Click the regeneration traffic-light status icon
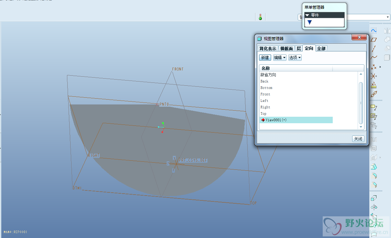This screenshot has height=238, width=391. point(260,17)
